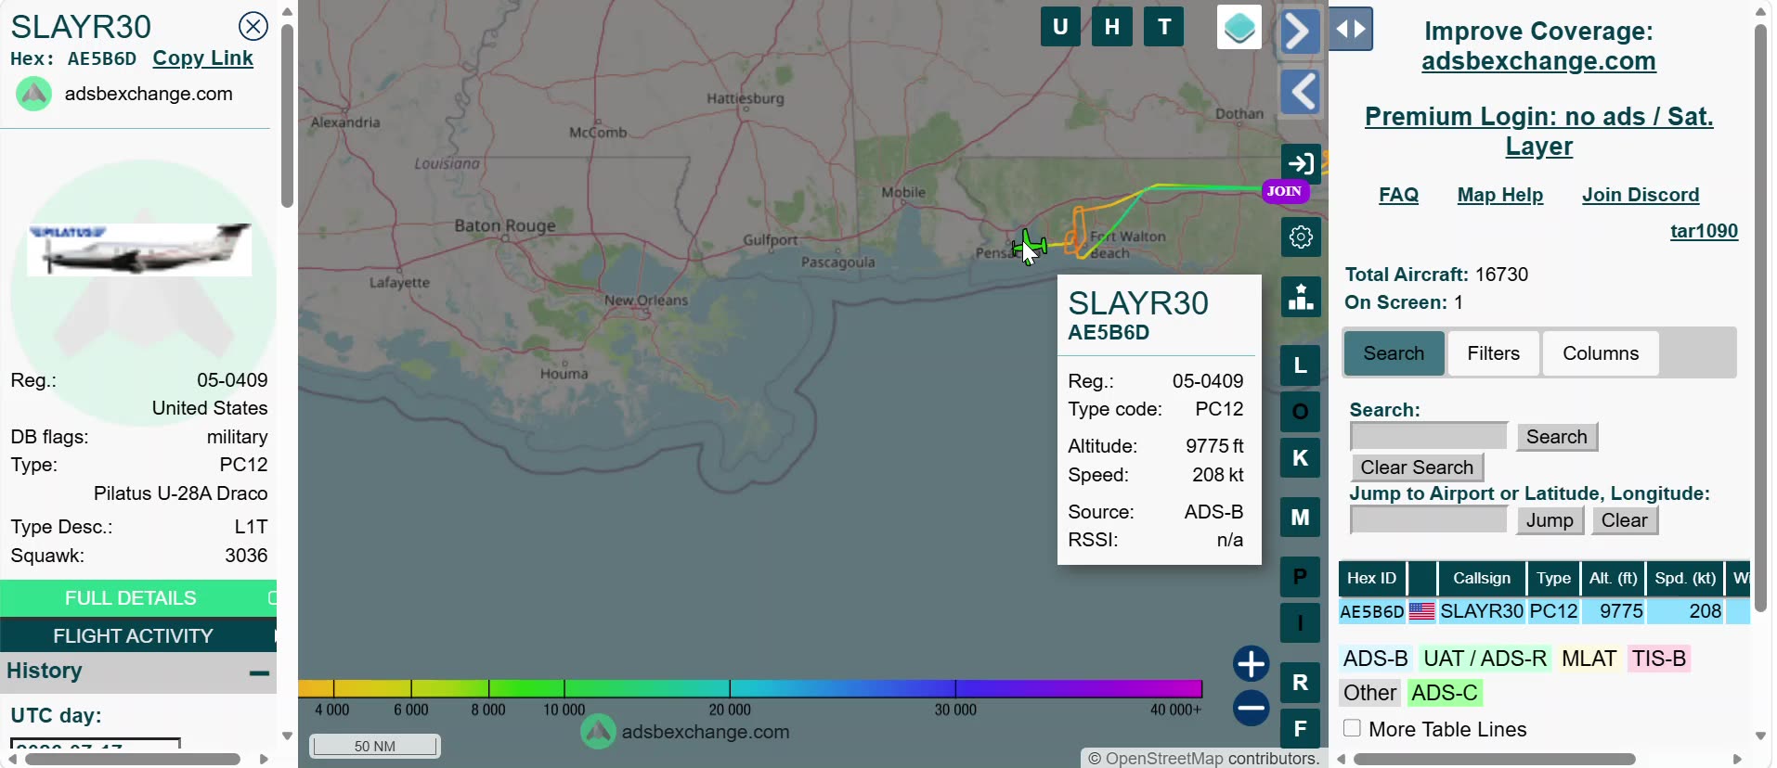Viewport: 1777px width, 768px height.
Task: Select the green aircraft icon on map
Action: pyautogui.click(x=1029, y=247)
